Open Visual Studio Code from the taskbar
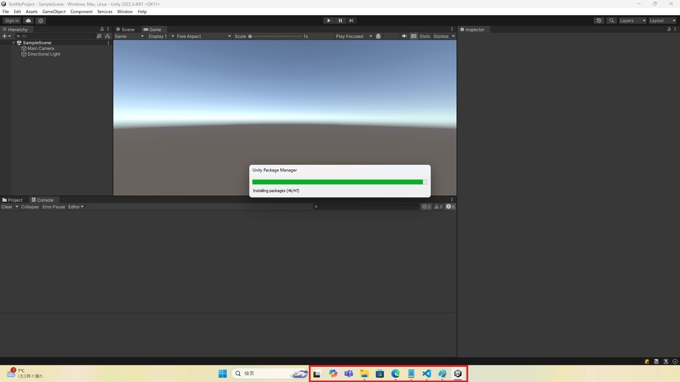The image size is (680, 382). coord(426,374)
